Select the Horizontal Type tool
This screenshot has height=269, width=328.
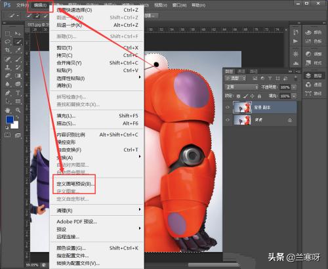(x=18, y=93)
